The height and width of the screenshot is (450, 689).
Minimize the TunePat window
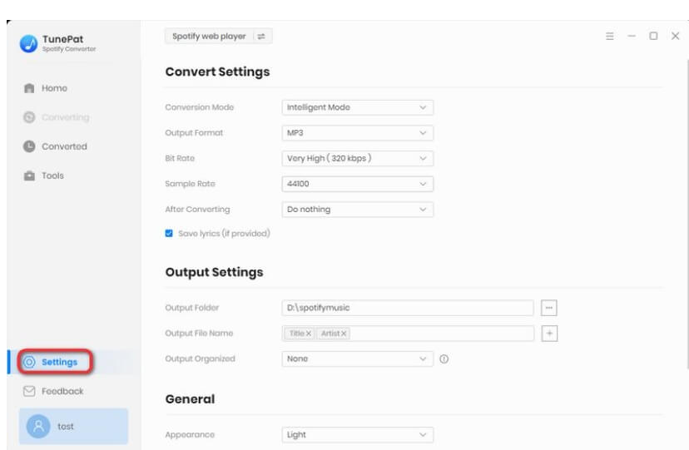[632, 36]
